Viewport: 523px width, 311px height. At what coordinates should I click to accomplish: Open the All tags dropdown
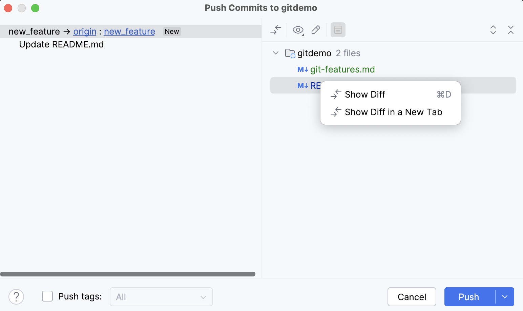[161, 296]
